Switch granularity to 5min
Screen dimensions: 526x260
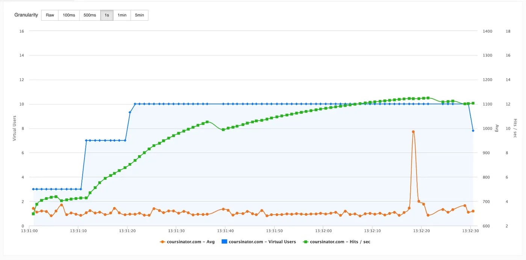pyautogui.click(x=139, y=15)
